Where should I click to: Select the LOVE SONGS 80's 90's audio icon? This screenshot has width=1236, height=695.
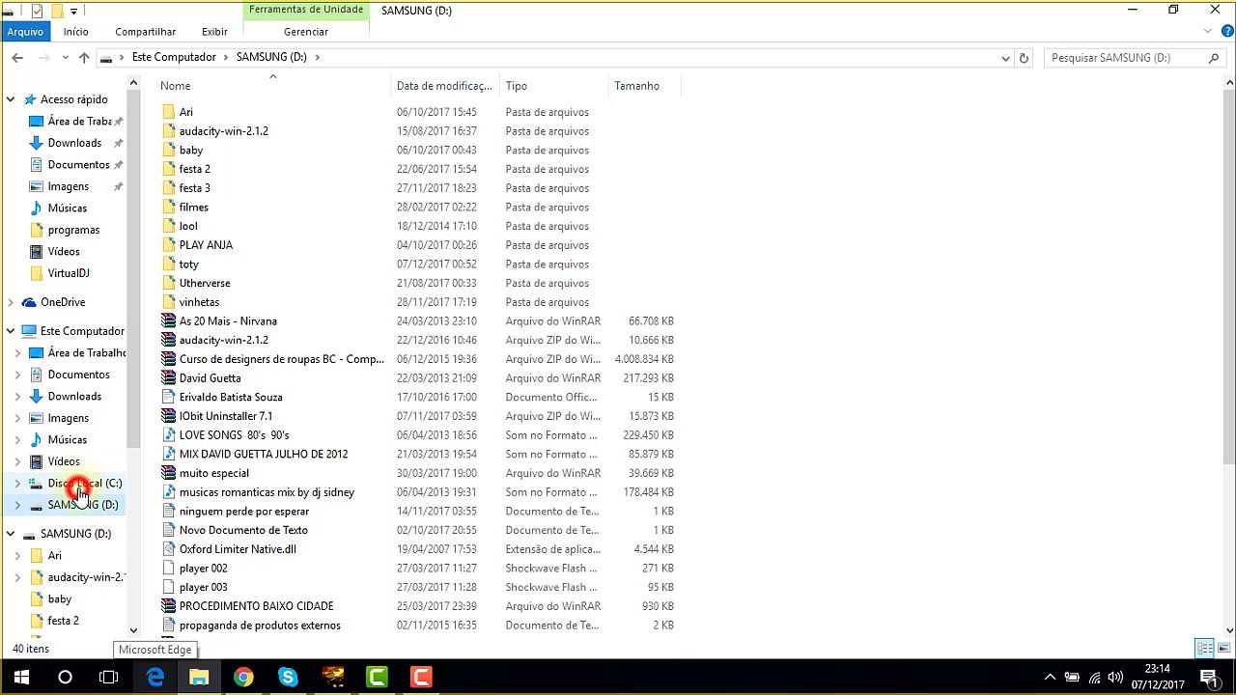pyautogui.click(x=169, y=435)
